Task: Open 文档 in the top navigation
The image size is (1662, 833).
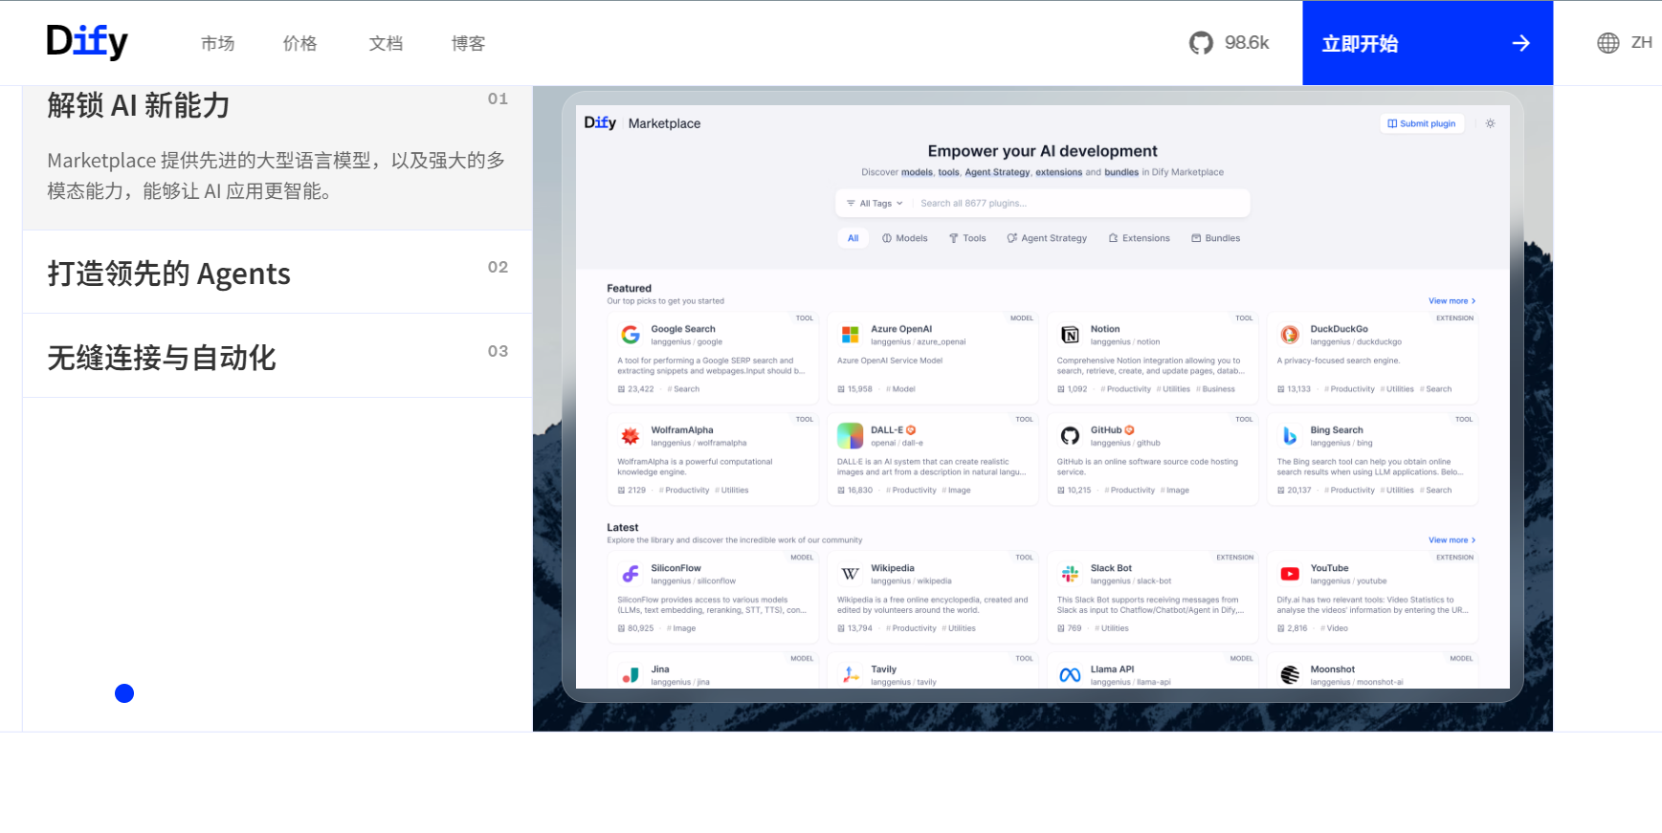Action: point(386,43)
